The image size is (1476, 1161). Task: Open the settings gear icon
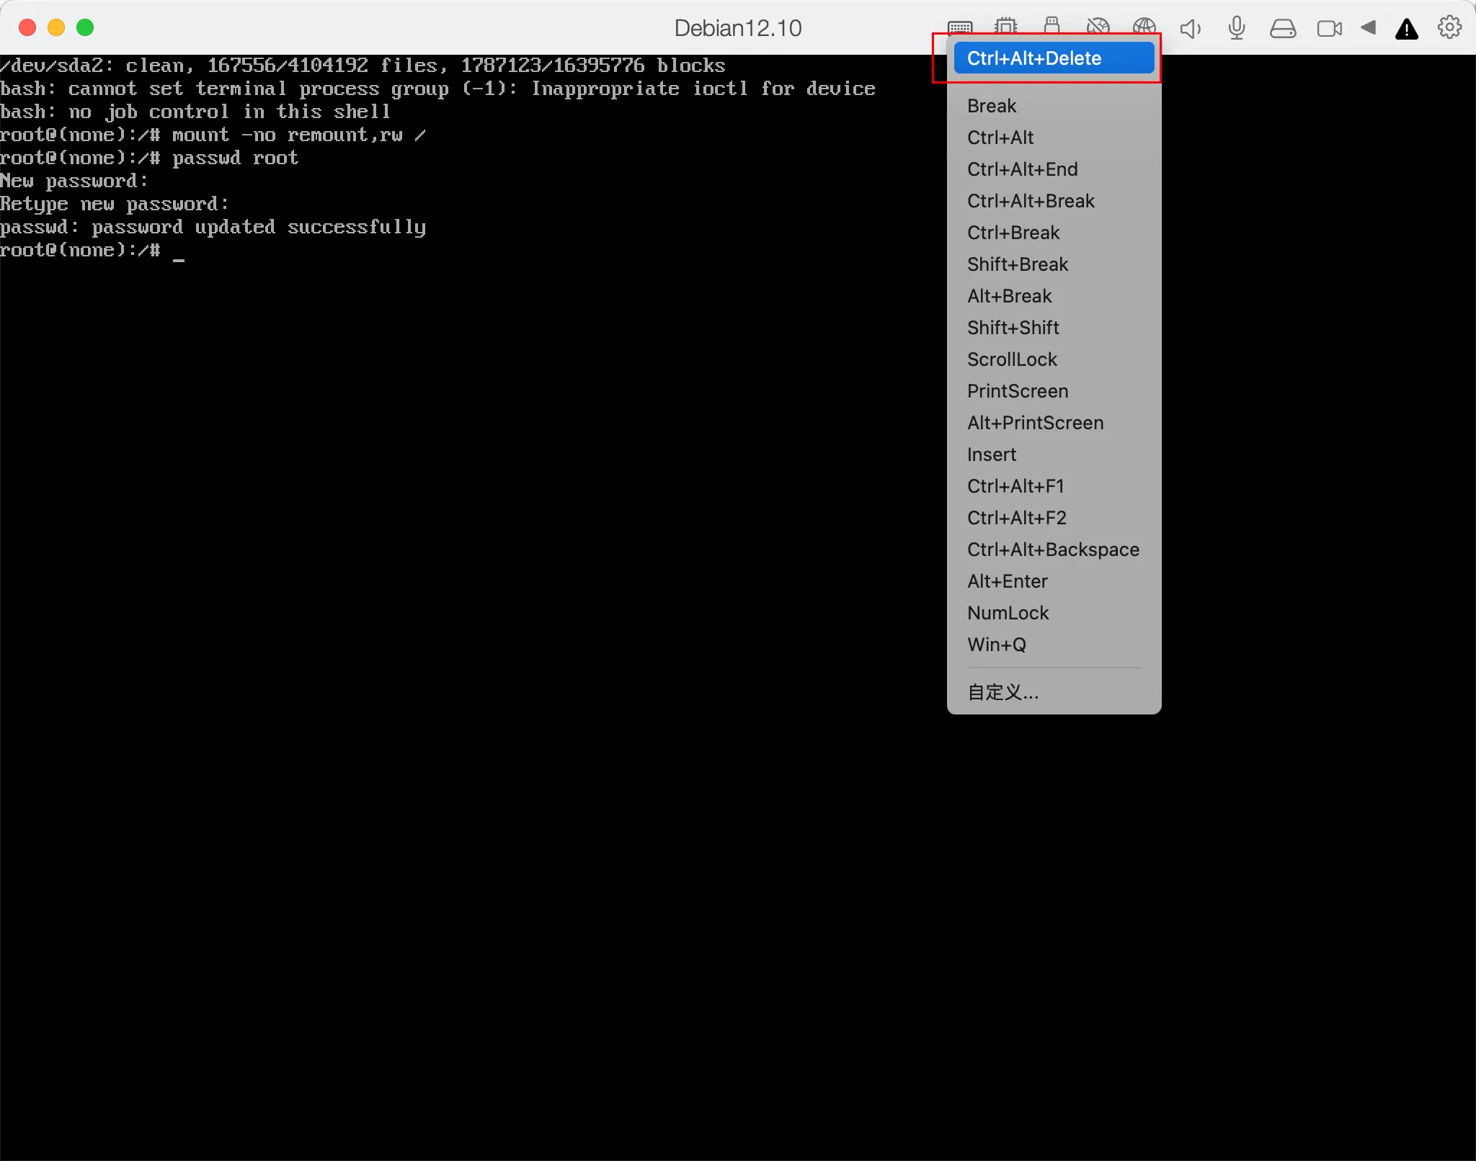[x=1449, y=27]
